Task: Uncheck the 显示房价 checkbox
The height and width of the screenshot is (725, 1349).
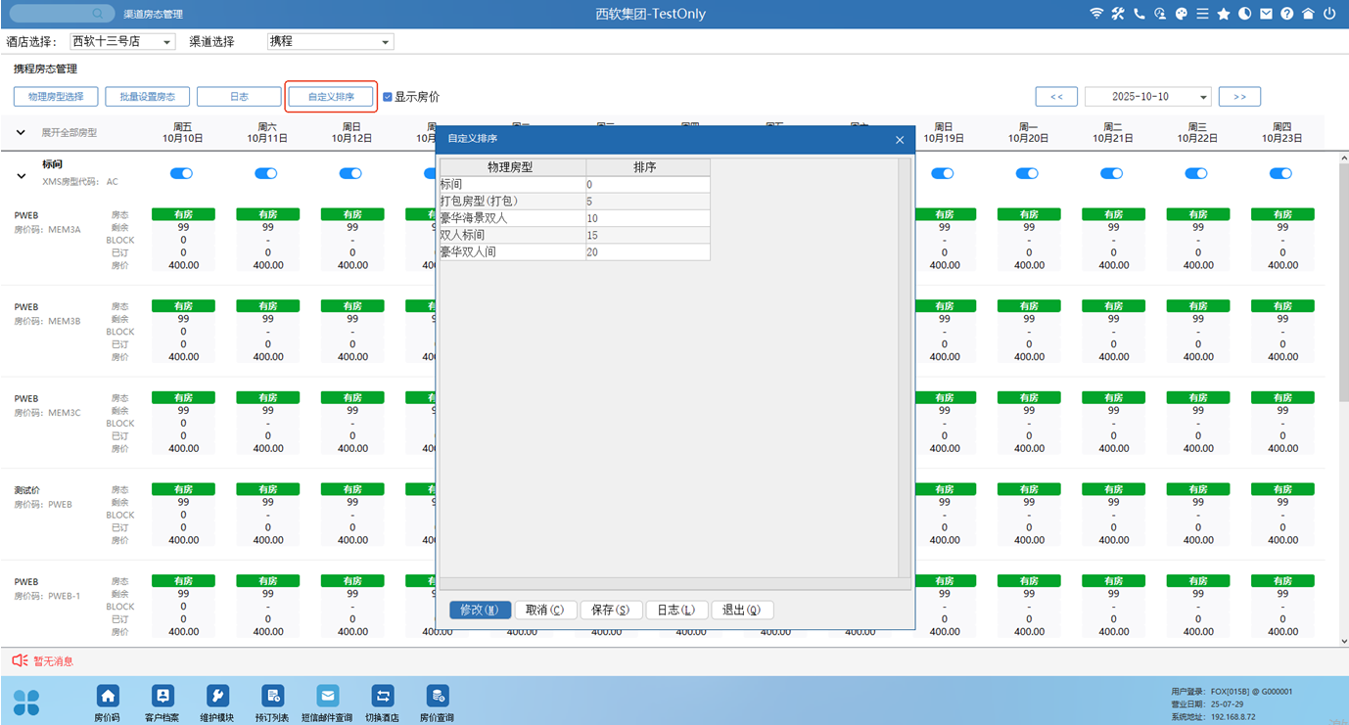Action: pos(388,97)
